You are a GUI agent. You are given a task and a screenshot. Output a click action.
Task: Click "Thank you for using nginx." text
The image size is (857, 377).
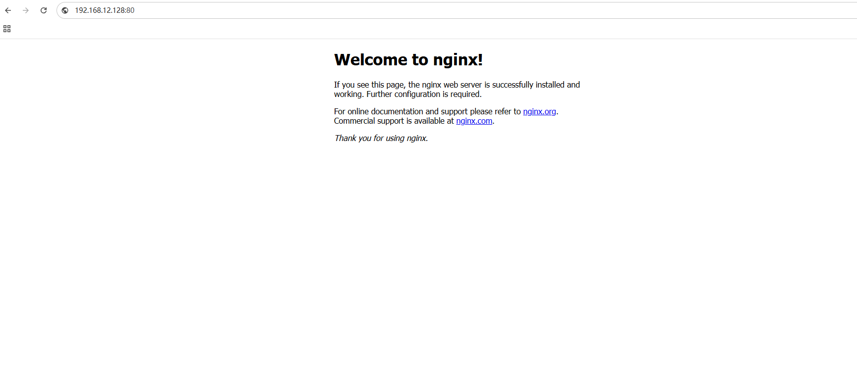(x=381, y=139)
